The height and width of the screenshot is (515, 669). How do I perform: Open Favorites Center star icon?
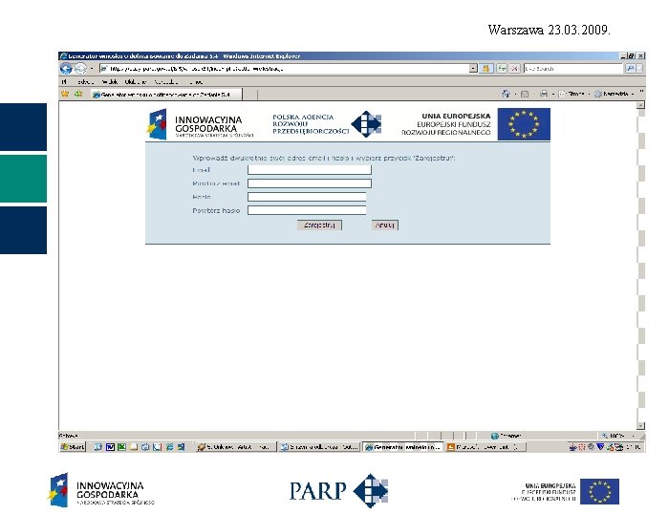(65, 94)
